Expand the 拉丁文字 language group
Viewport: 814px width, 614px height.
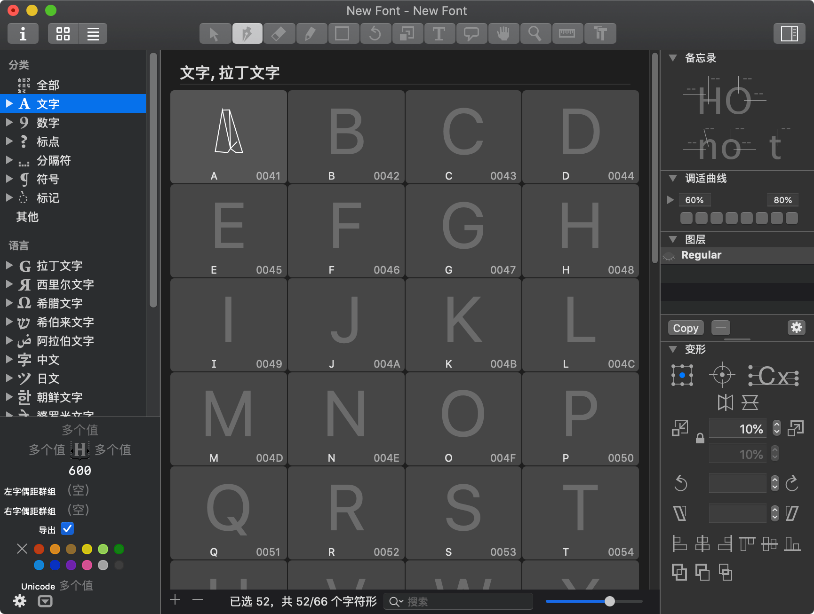(x=9, y=265)
